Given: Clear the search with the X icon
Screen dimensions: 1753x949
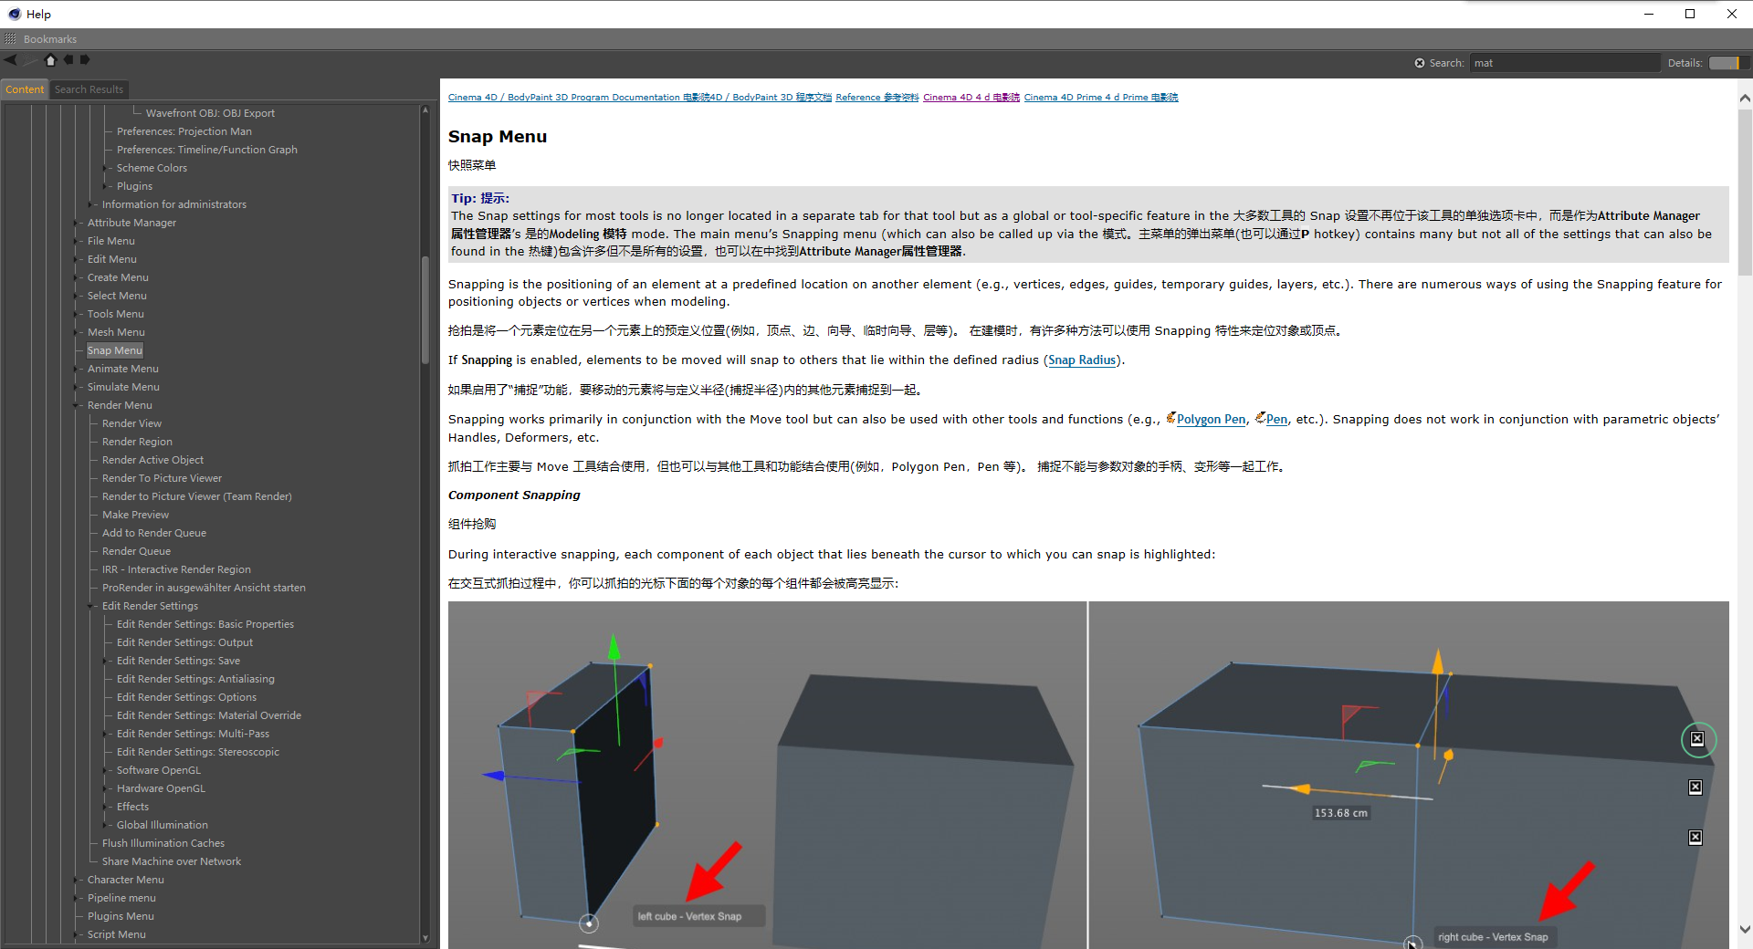Looking at the screenshot, I should [1420, 63].
